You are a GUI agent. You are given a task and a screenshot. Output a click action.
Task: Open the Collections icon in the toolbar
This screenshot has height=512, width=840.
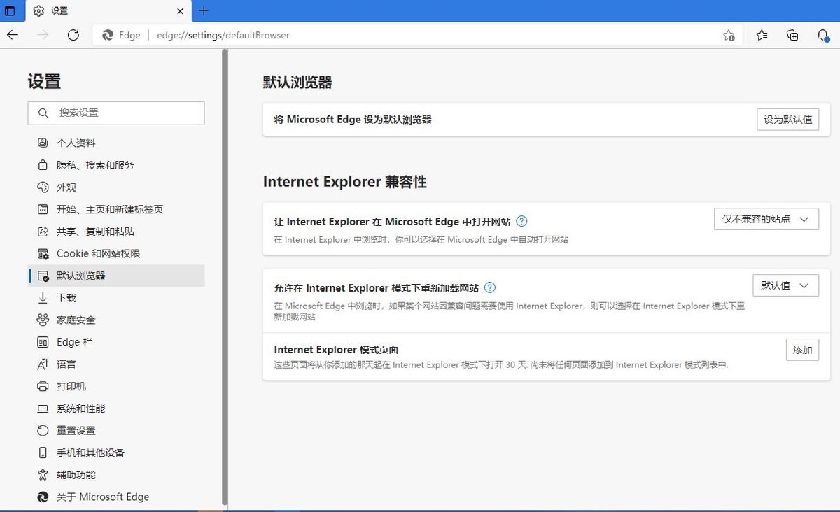[x=792, y=35]
